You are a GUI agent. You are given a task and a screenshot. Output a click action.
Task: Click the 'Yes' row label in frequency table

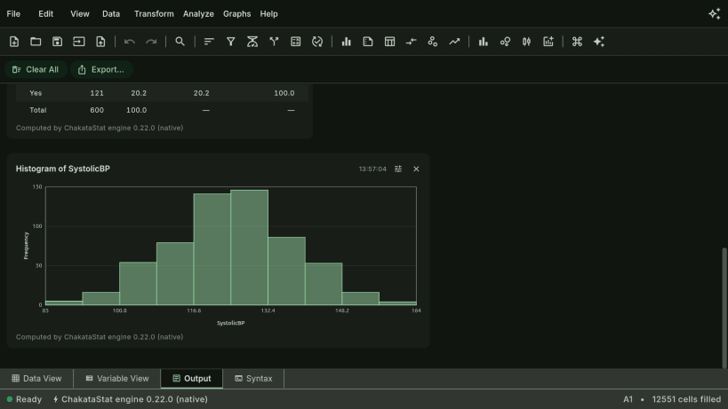(36, 93)
